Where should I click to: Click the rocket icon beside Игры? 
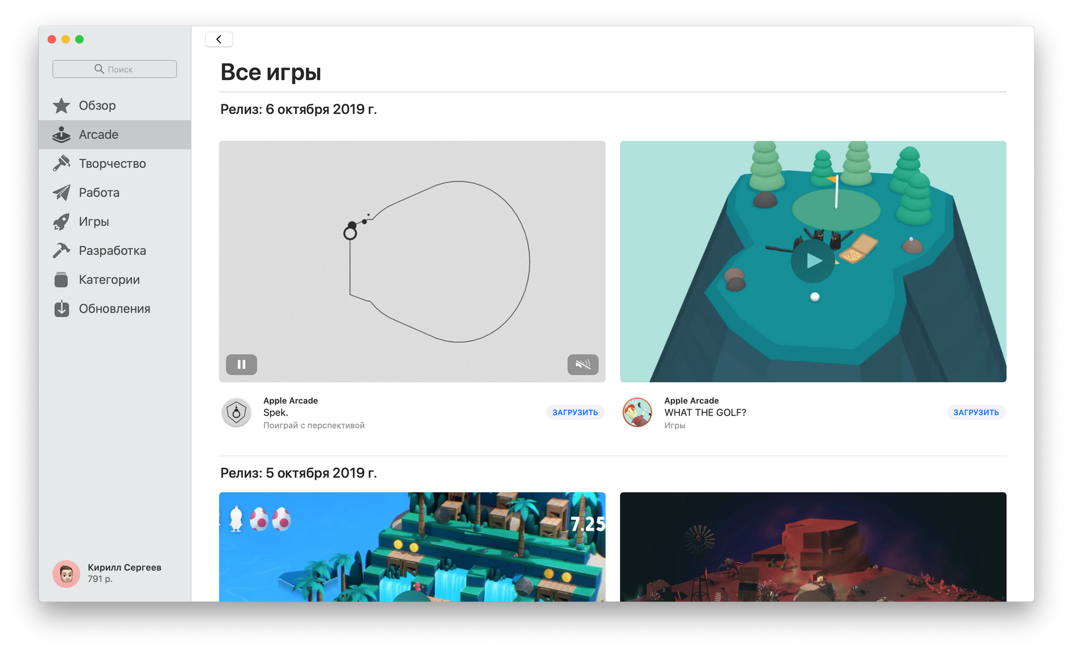[x=62, y=221]
